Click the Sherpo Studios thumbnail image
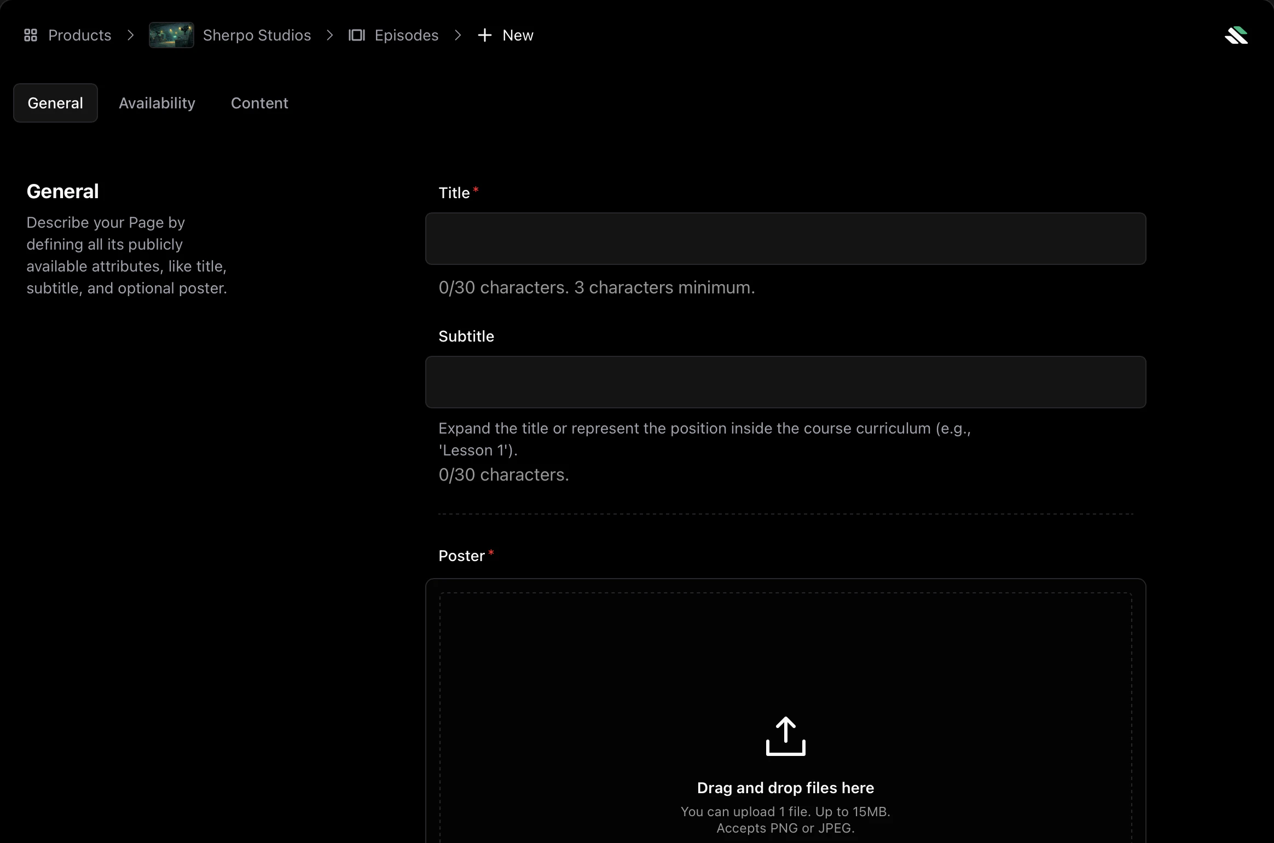Screen dimensions: 1274x843 pos(171,34)
